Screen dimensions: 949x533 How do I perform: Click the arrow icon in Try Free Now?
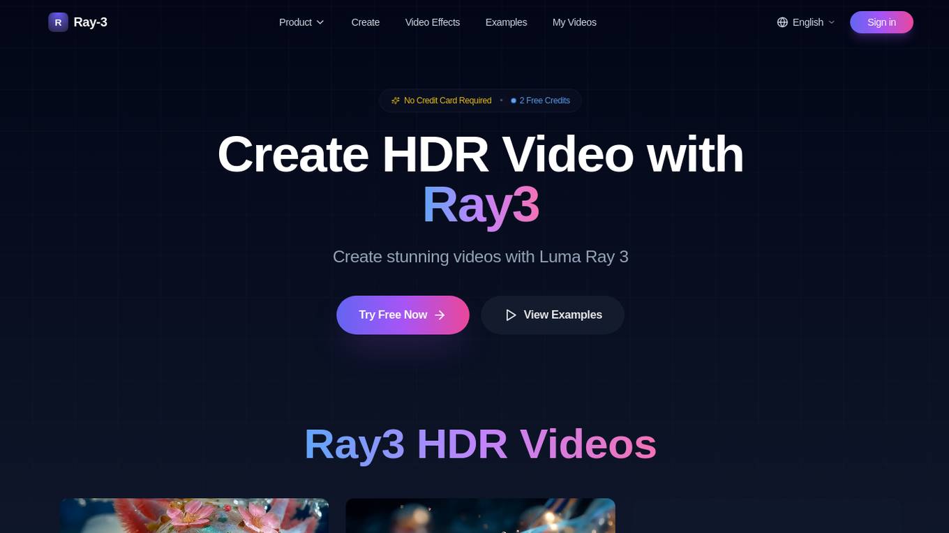click(x=440, y=315)
